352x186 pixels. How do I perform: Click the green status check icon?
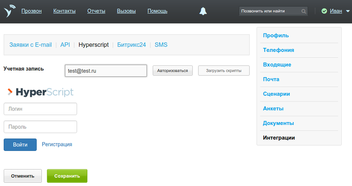(324, 11)
